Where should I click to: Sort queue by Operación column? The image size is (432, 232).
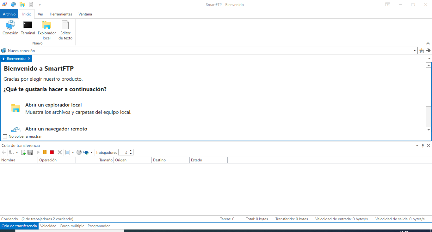(x=57, y=160)
